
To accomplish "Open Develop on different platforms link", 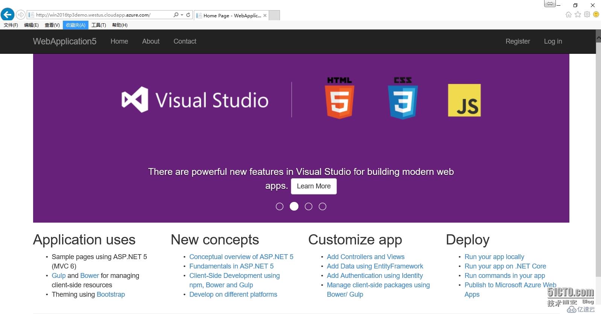I will pyautogui.click(x=233, y=294).
